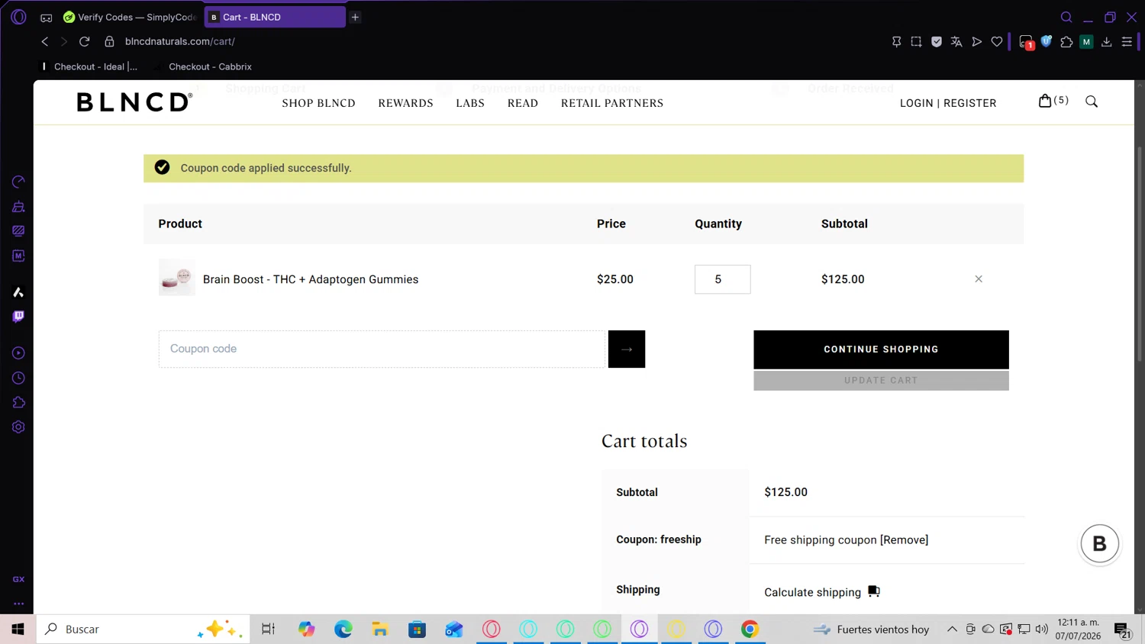Viewport: 1145px width, 644px height.
Task: Open Windows notification center
Action: coord(1123,630)
